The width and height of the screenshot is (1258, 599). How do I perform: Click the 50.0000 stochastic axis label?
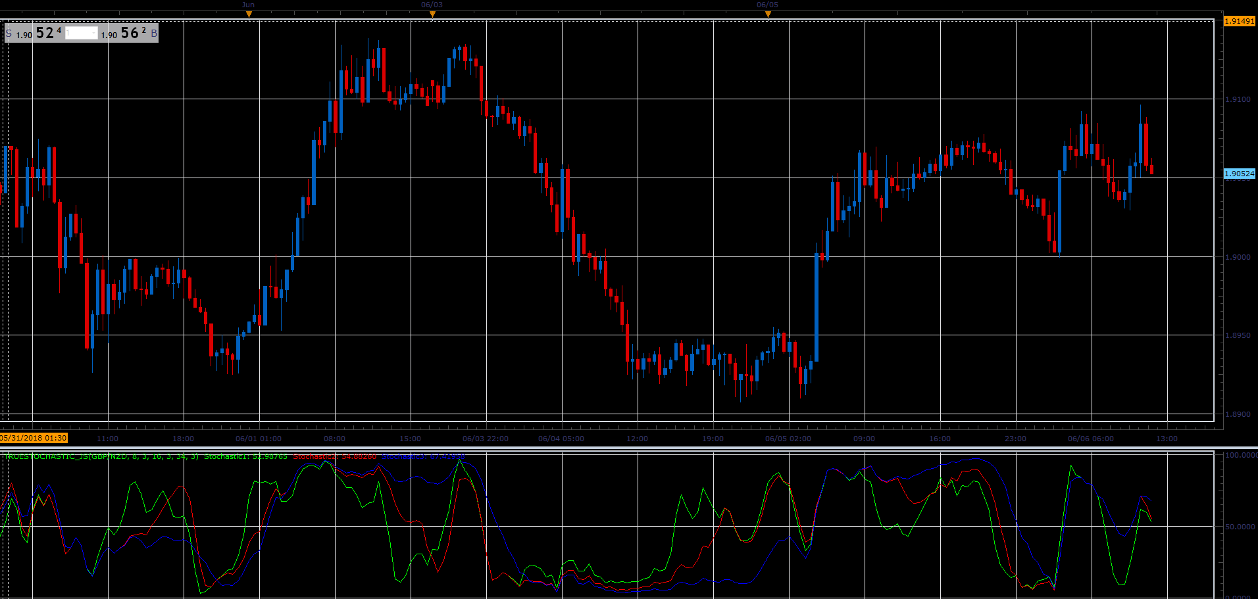(1241, 527)
